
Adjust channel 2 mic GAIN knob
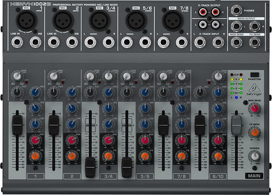tap(54, 76)
